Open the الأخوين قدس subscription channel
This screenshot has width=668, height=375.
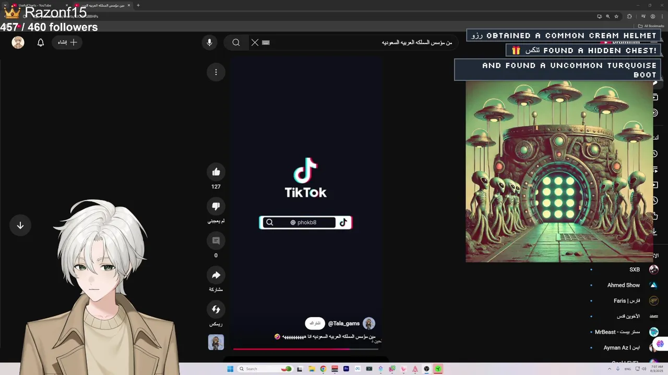point(628,316)
